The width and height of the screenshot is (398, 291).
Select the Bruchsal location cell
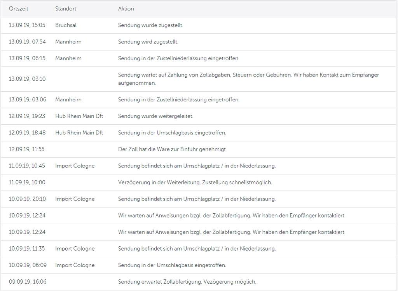[x=66, y=25]
